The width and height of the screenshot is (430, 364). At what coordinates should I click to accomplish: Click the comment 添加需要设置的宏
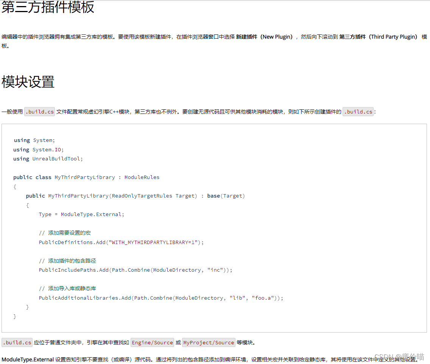pos(65,233)
